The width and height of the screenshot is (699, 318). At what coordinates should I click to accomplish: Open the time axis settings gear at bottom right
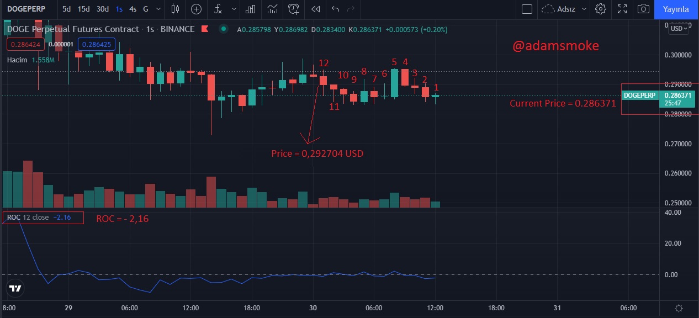click(x=679, y=308)
